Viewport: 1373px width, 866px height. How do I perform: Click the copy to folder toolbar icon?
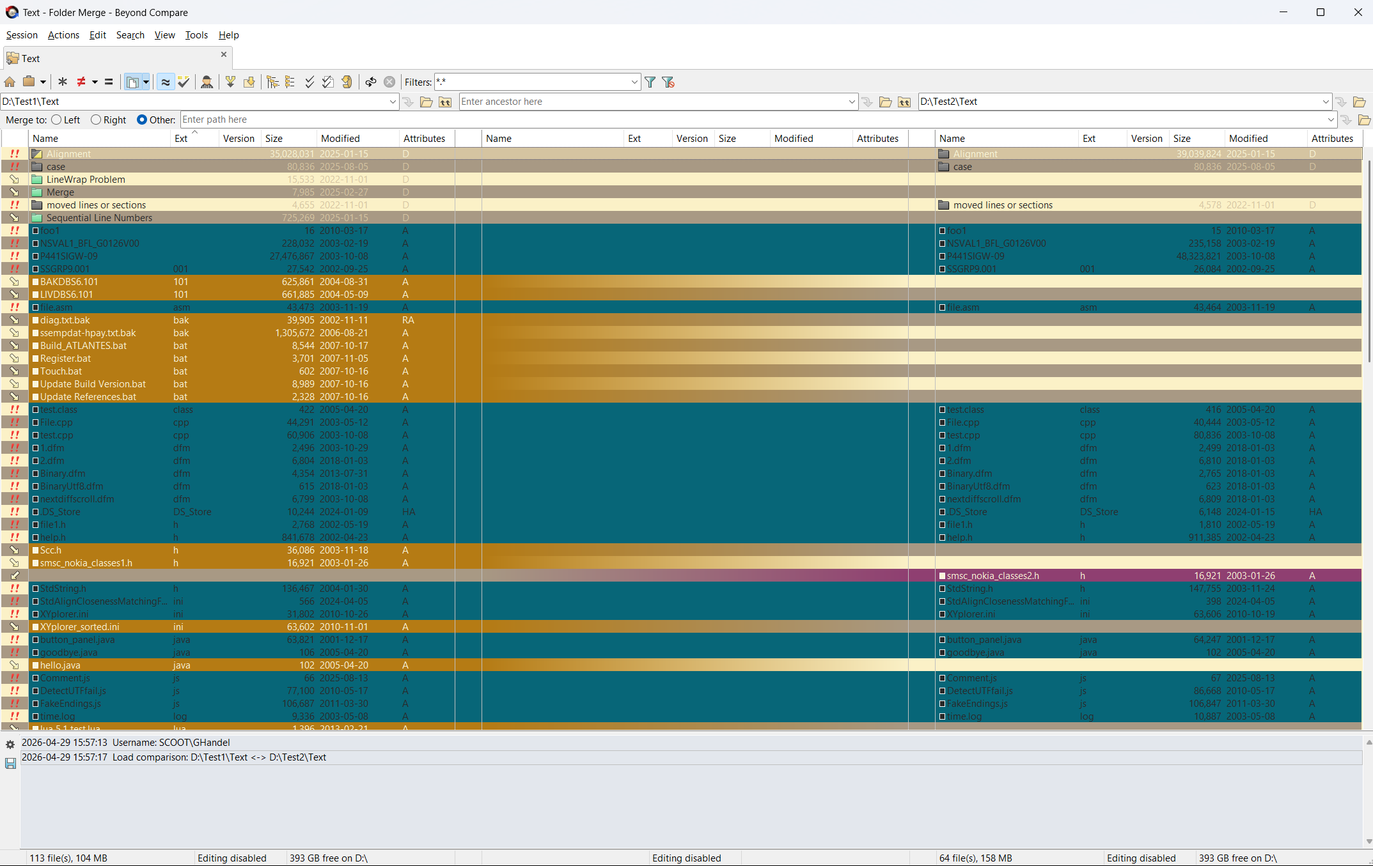click(249, 82)
